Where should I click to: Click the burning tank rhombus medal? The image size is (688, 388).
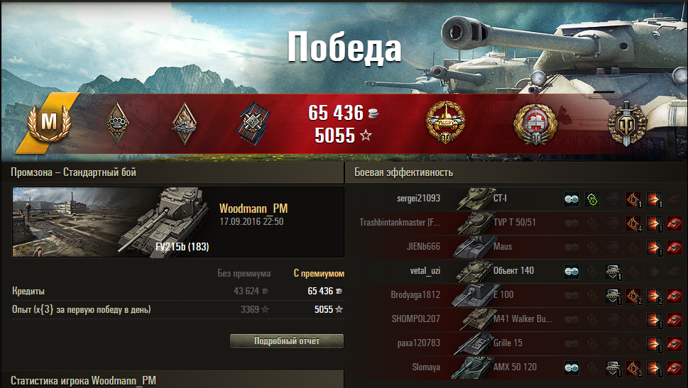[x=185, y=123]
